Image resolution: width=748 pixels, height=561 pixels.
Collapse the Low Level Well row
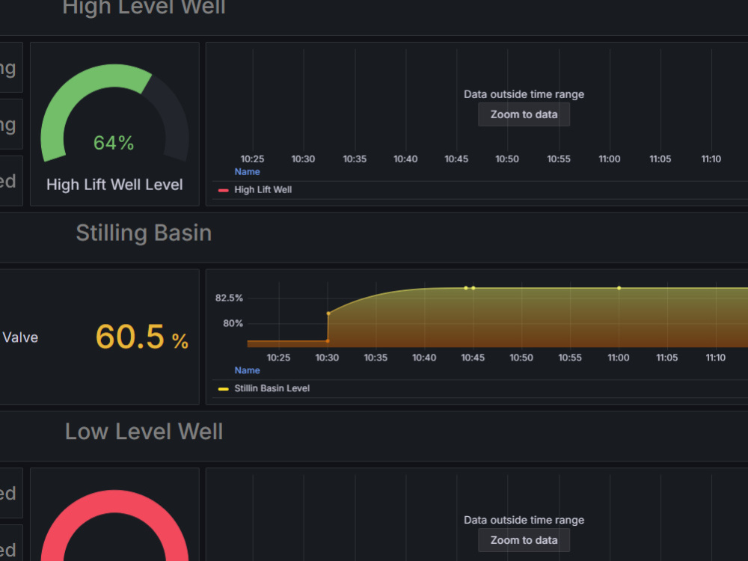(x=143, y=432)
